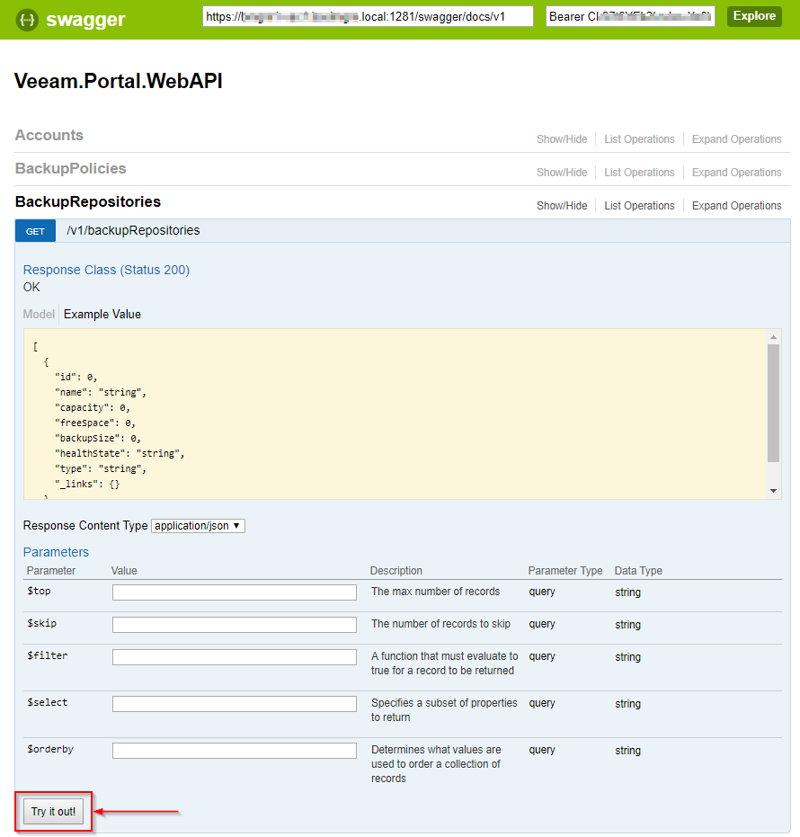The width and height of the screenshot is (800, 837).
Task: Click the $select value input field
Action: [x=235, y=704]
